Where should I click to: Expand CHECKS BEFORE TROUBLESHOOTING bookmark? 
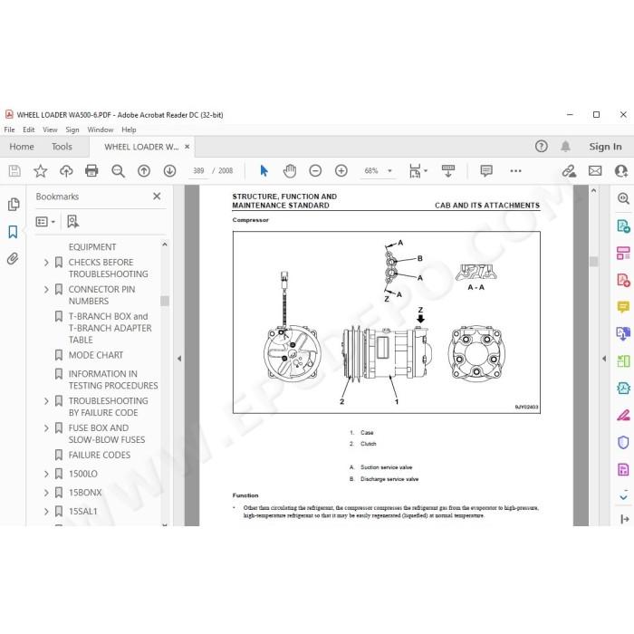tap(46, 263)
